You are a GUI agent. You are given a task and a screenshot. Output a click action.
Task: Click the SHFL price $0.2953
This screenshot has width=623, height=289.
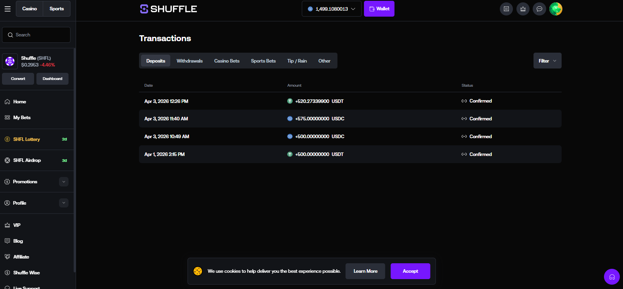click(x=30, y=65)
